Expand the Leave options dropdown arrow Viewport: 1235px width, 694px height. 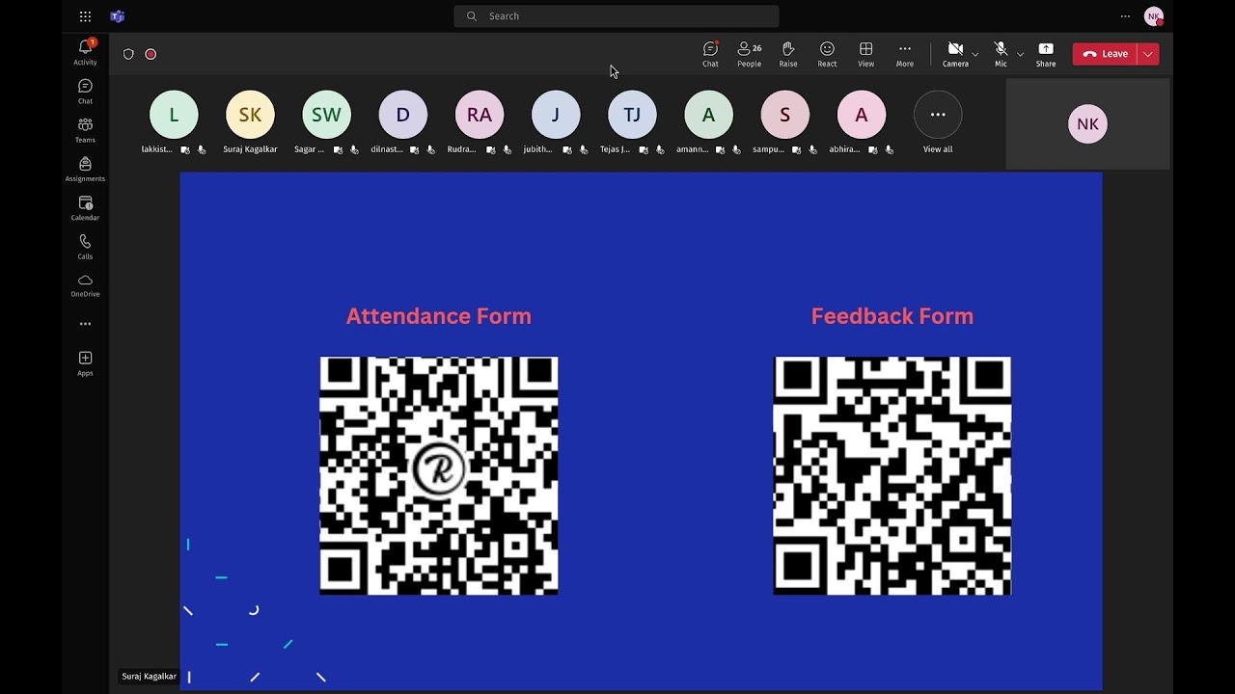[x=1148, y=54]
